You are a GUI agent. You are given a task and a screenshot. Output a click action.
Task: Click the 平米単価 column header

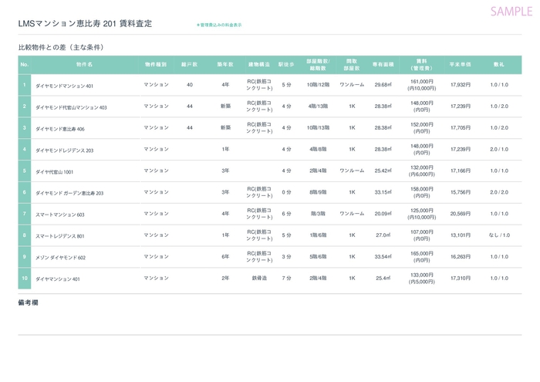(461, 64)
